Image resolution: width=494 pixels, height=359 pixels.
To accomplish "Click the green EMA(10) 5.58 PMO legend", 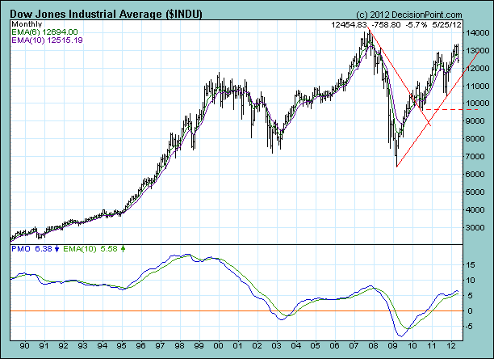I will pyautogui.click(x=90, y=249).
